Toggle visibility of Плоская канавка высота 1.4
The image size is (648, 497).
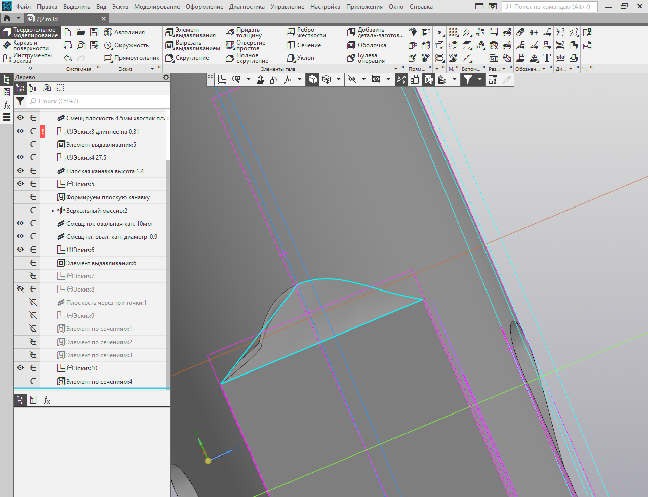point(20,171)
